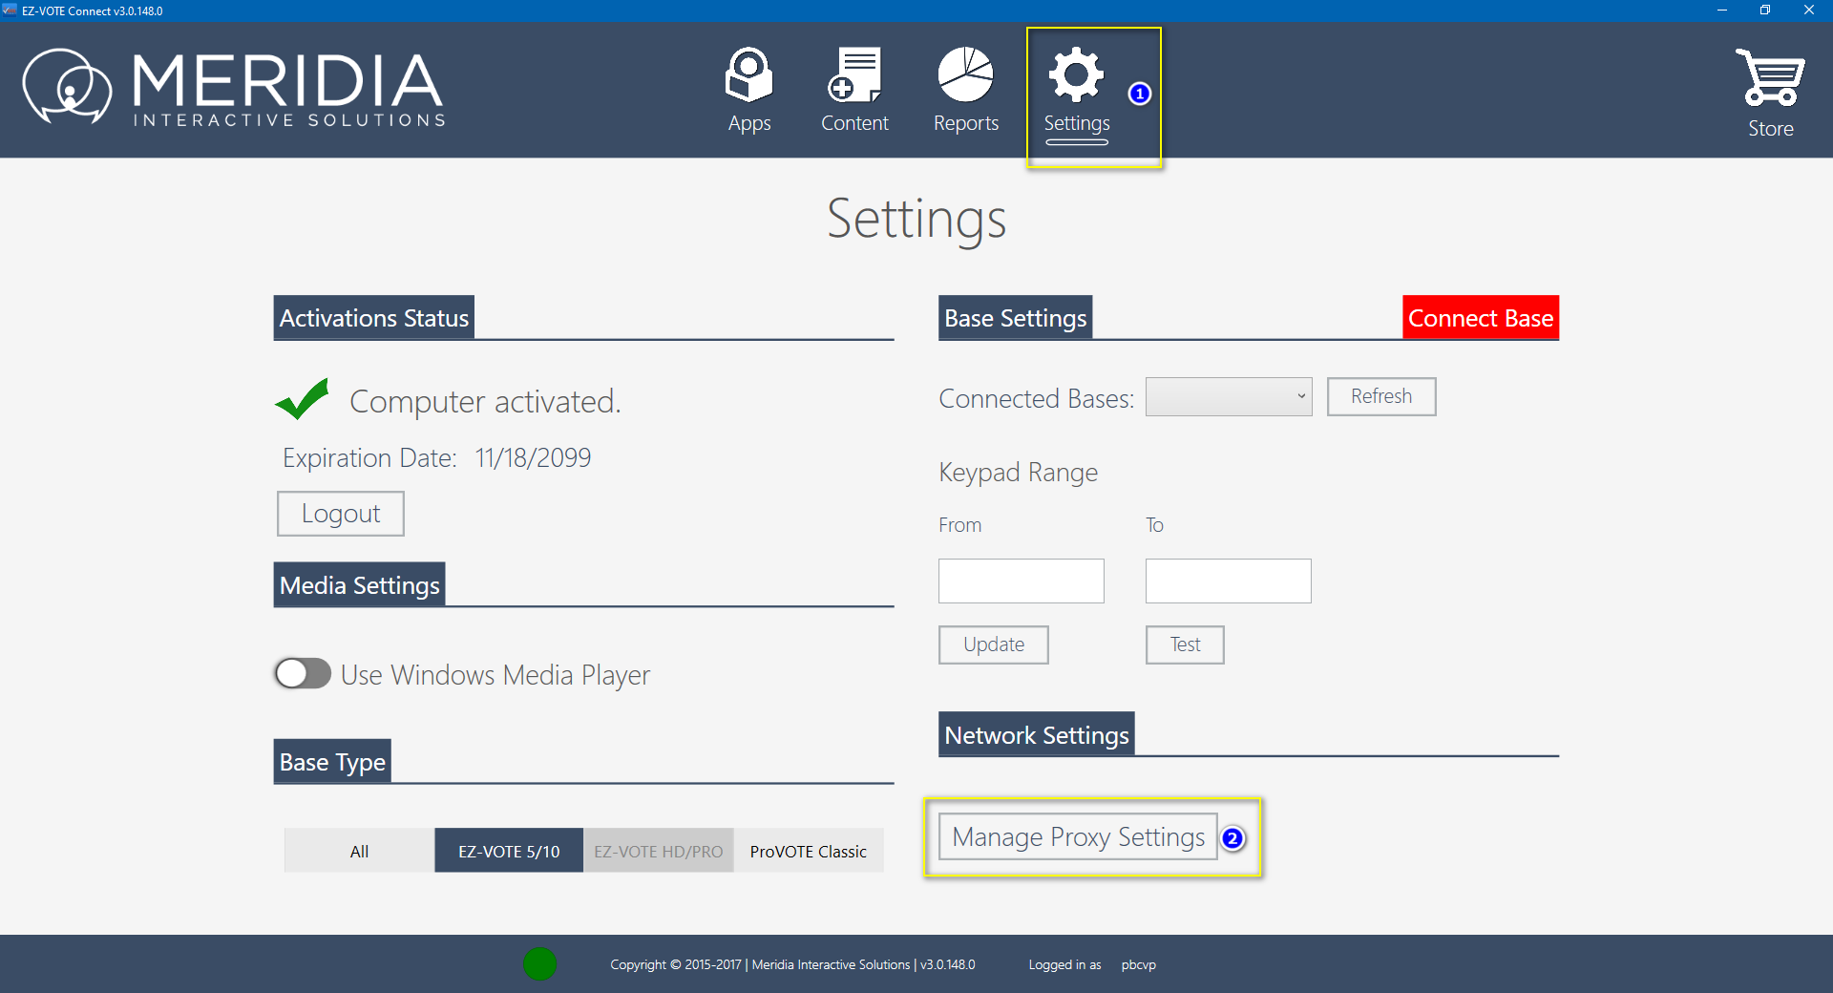Focus the Keypad Range To field
Image resolution: width=1833 pixels, height=993 pixels.
[x=1229, y=581]
